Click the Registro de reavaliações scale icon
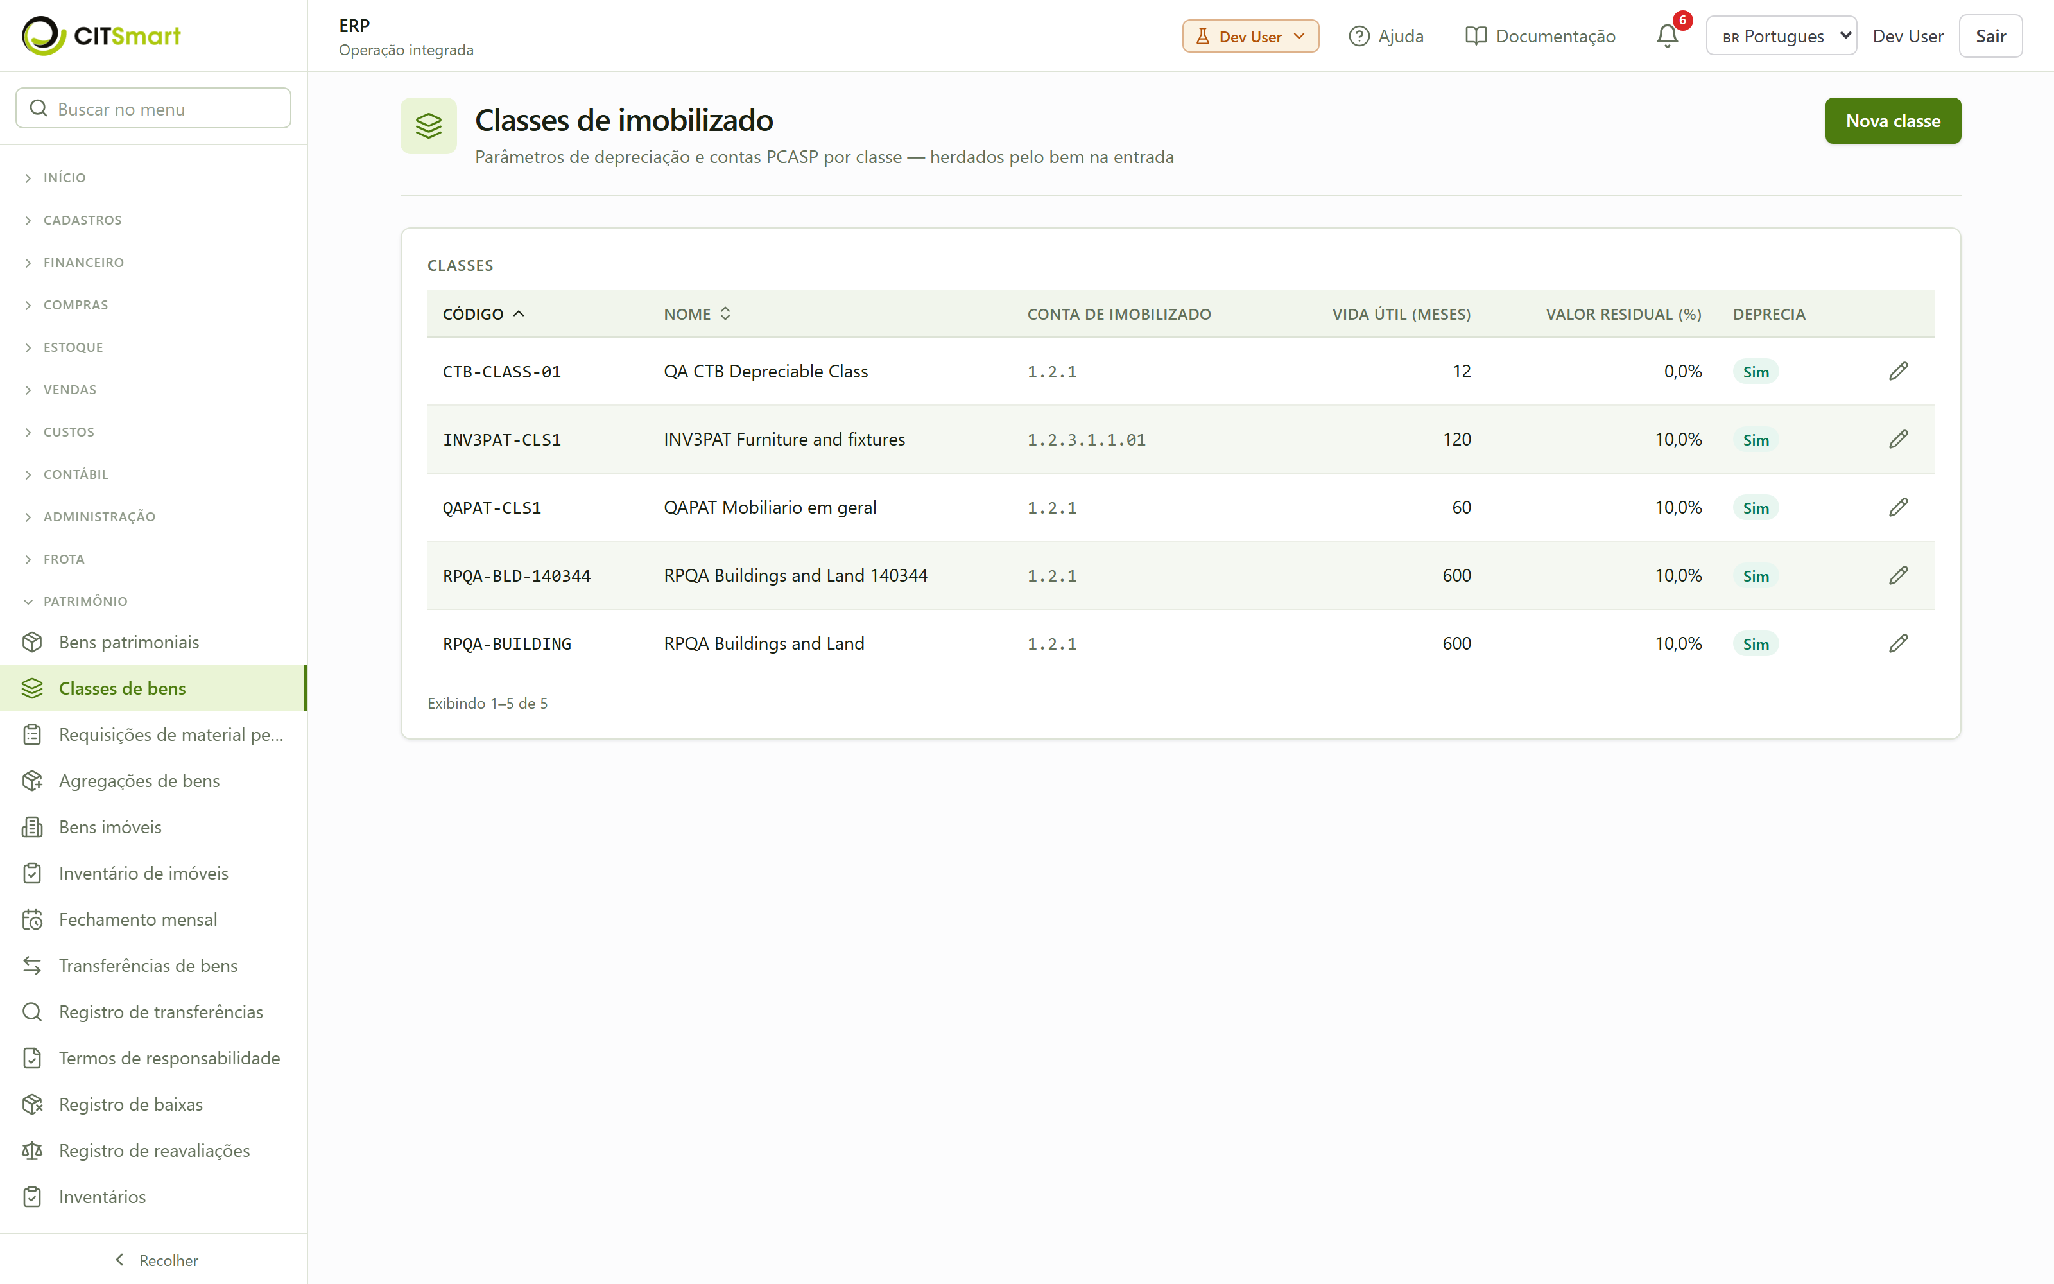 [32, 1150]
